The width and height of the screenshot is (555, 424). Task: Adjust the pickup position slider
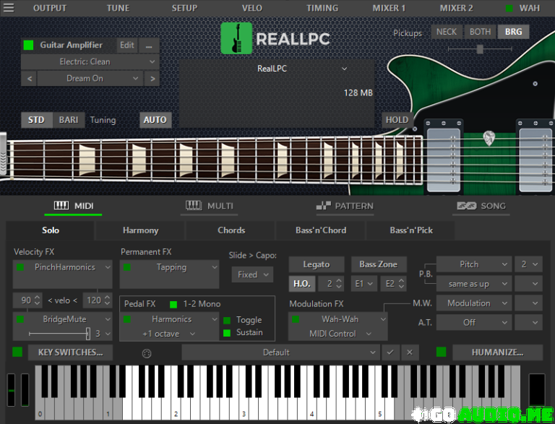479,49
